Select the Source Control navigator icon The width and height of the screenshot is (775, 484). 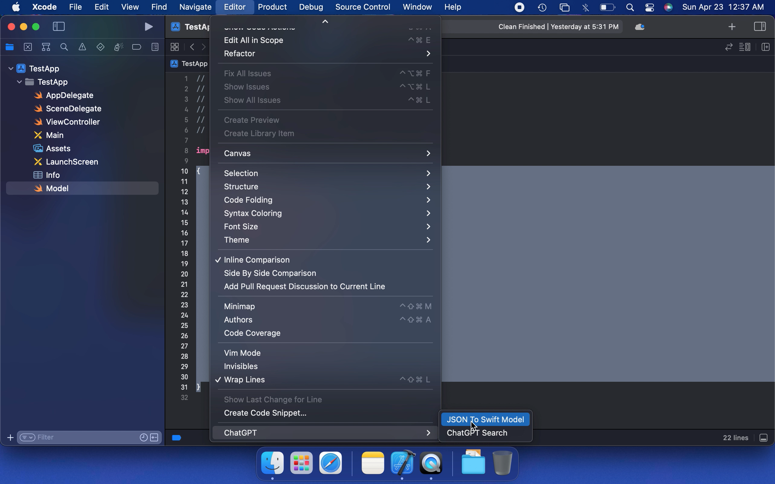point(28,47)
